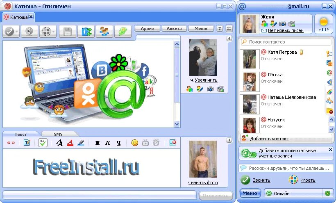Collapse your own photo panel arrow

(229, 140)
